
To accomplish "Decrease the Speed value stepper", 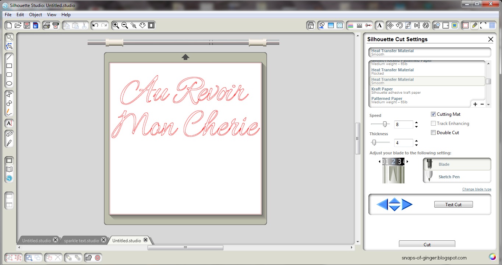I will pyautogui.click(x=416, y=126).
